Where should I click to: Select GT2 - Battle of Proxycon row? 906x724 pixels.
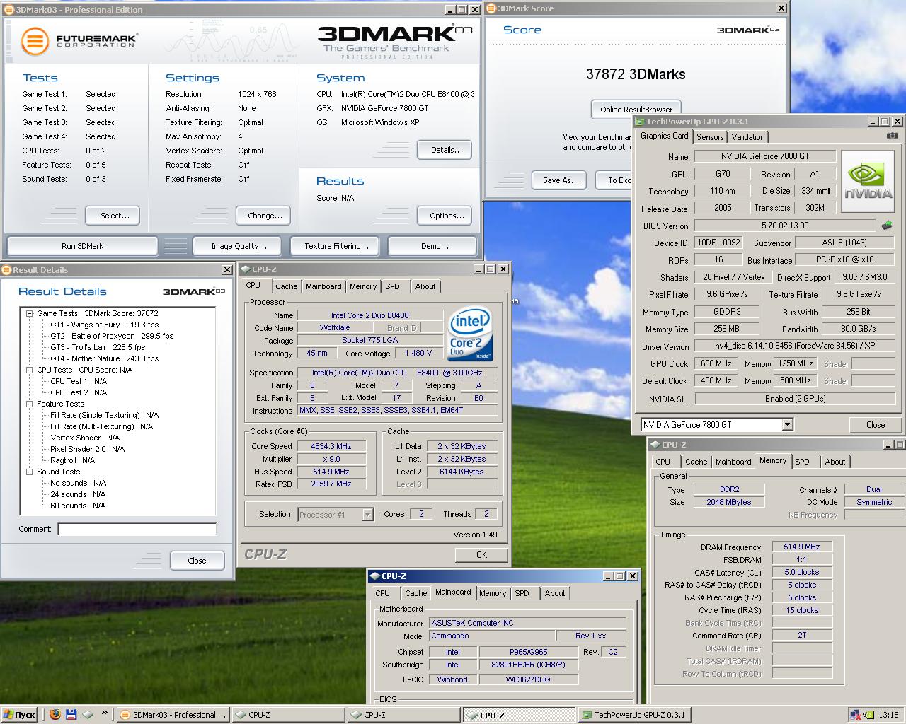coord(112,336)
